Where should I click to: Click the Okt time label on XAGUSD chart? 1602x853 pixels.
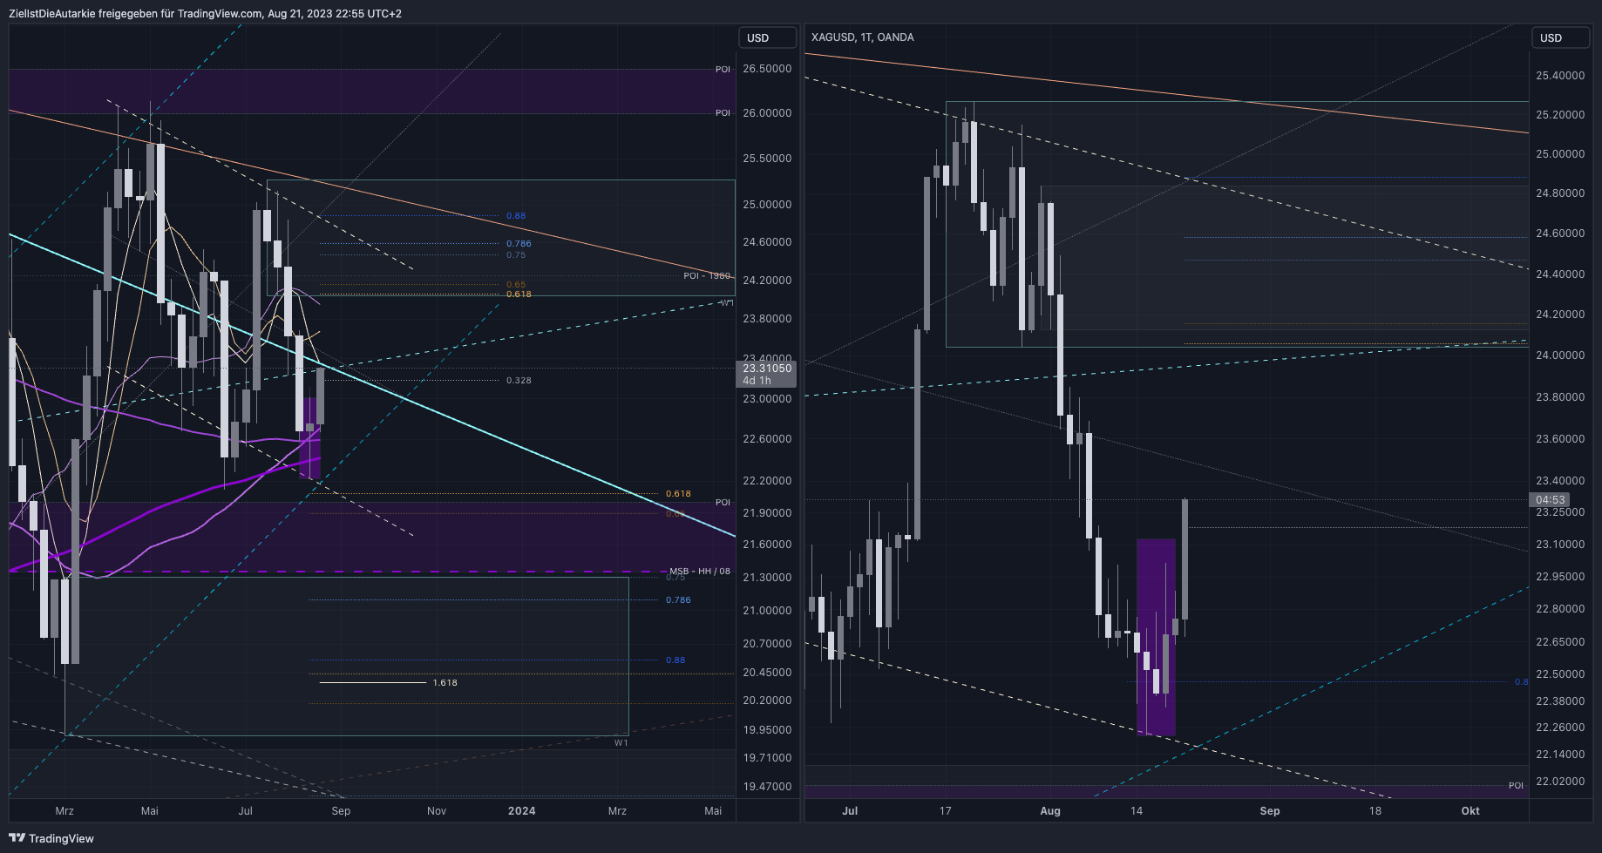[x=1470, y=811]
